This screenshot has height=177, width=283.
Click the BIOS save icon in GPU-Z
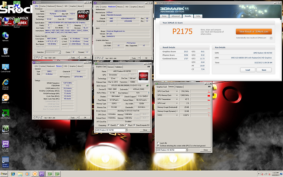[147, 86]
